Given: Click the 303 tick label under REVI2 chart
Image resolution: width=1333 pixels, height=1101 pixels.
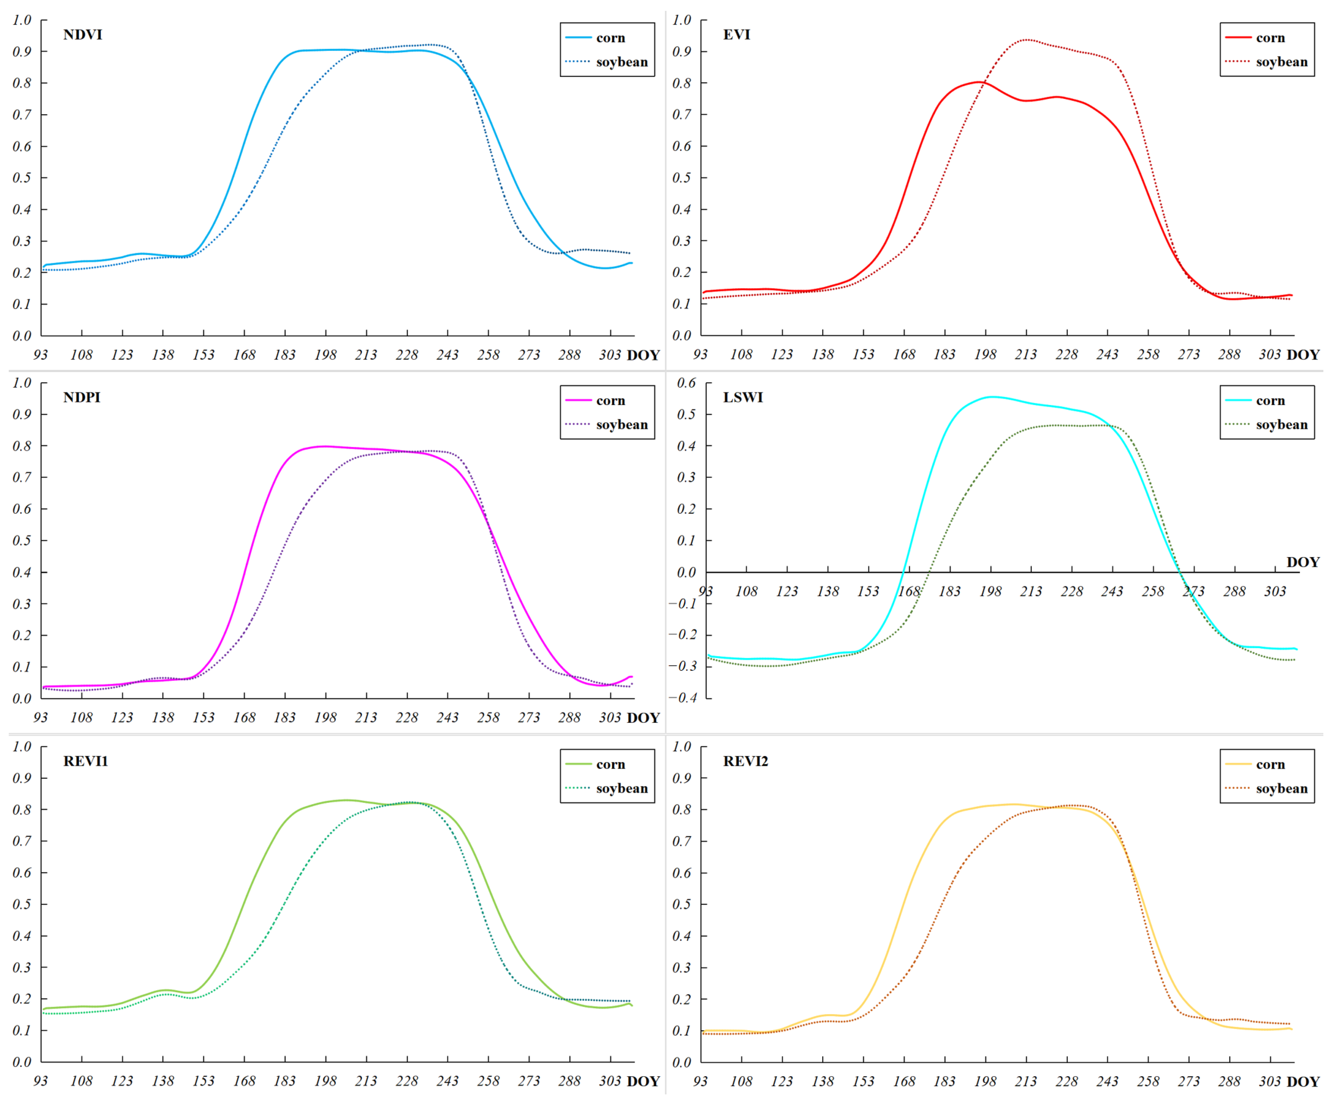Looking at the screenshot, I should click(x=1270, y=1081).
